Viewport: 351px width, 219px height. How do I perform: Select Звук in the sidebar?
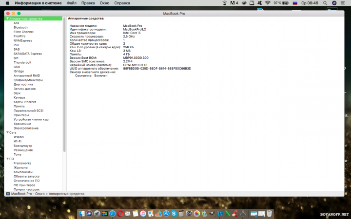point(17,93)
